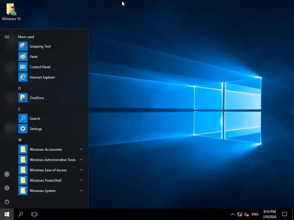This screenshot has height=220, width=294.
Task: Click the letter S group header
Action: point(19,109)
